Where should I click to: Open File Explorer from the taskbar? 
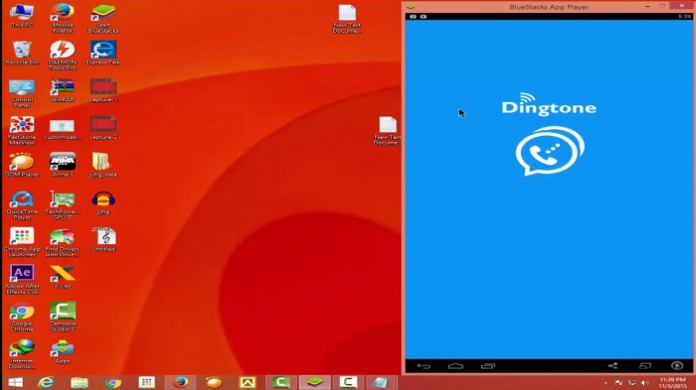pyautogui.click(x=80, y=382)
